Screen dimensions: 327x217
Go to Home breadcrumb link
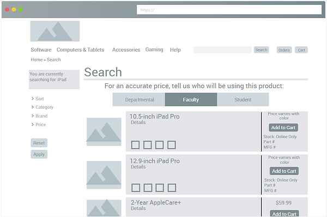point(37,60)
